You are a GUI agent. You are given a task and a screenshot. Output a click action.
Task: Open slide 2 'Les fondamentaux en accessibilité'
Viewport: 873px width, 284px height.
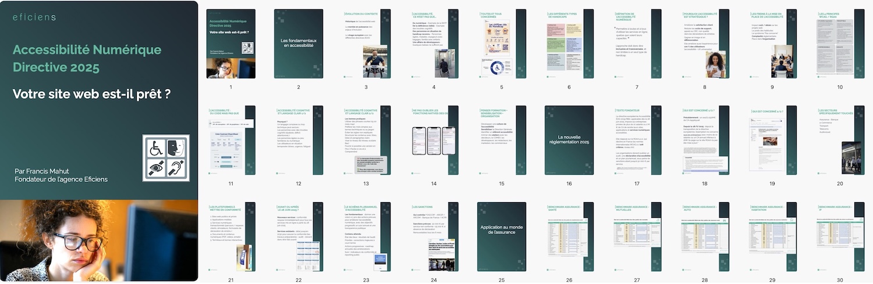pos(298,44)
